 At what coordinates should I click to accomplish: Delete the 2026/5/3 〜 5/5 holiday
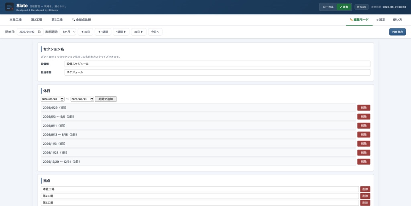pos(364,117)
